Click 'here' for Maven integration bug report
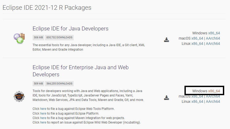 [43, 118]
